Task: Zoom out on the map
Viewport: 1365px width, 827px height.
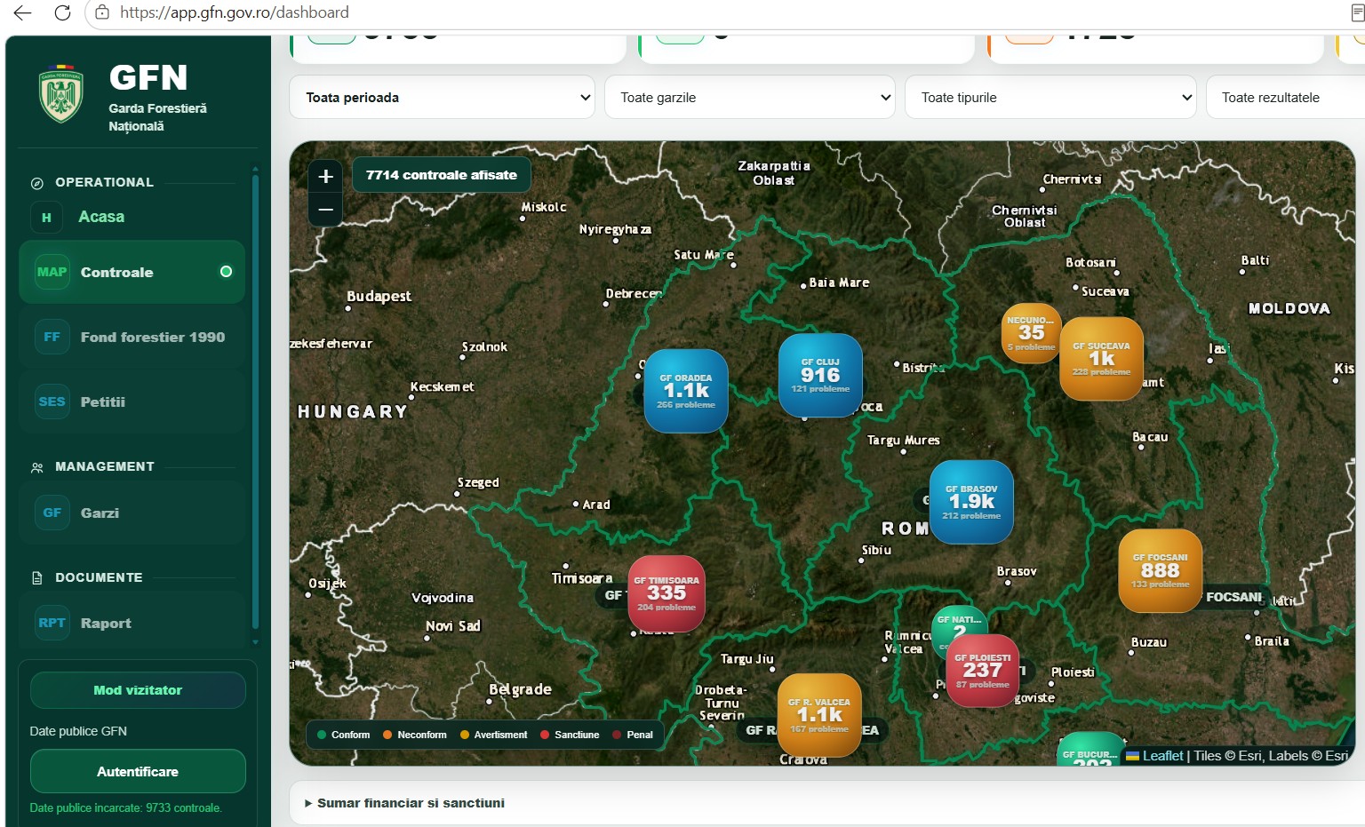Action: click(x=326, y=210)
